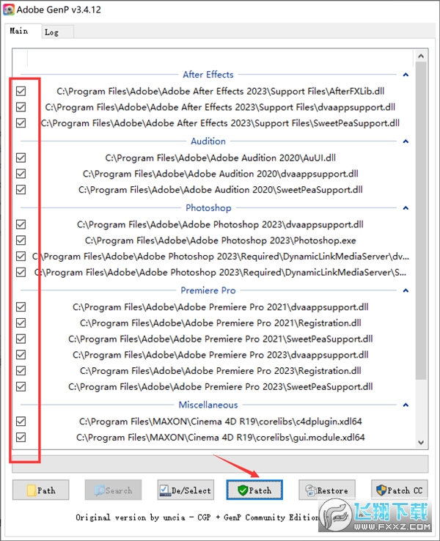
Task: Click the Restore button
Action: 327,490
